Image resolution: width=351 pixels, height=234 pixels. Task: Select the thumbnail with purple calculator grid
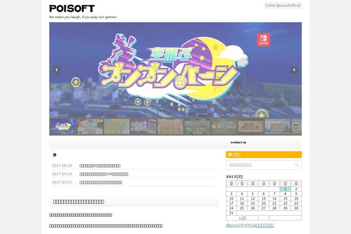click(x=143, y=126)
